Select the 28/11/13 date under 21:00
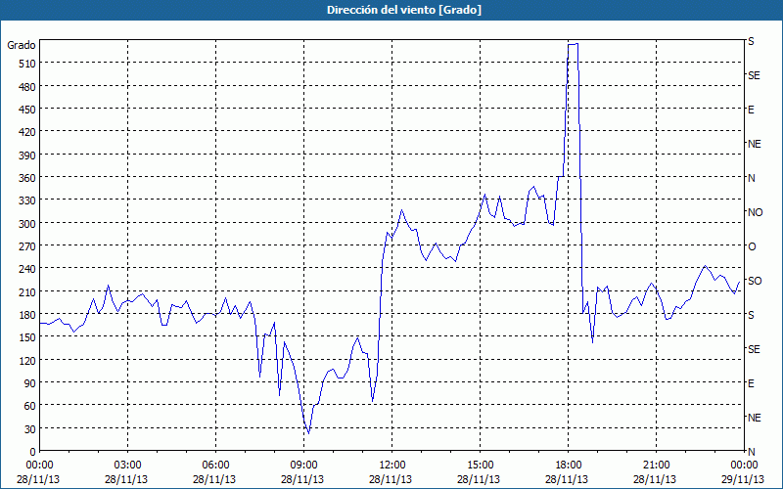 [x=655, y=479]
